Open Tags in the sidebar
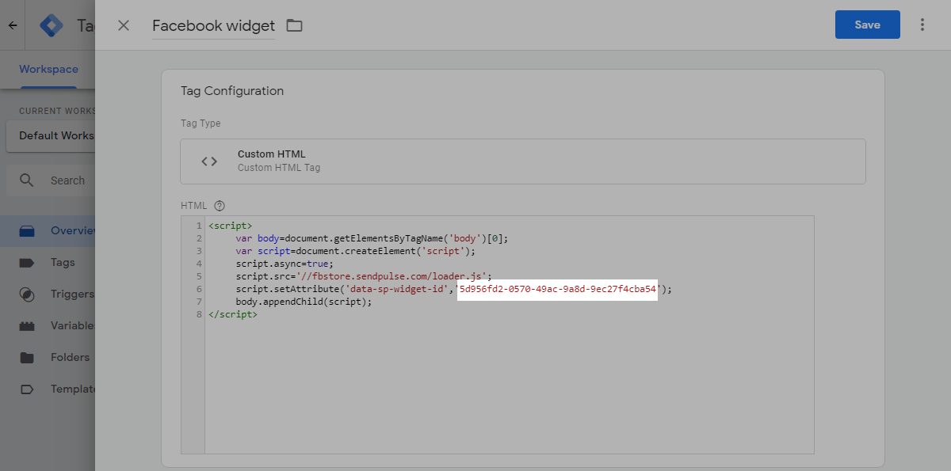The image size is (951, 471). [48, 262]
